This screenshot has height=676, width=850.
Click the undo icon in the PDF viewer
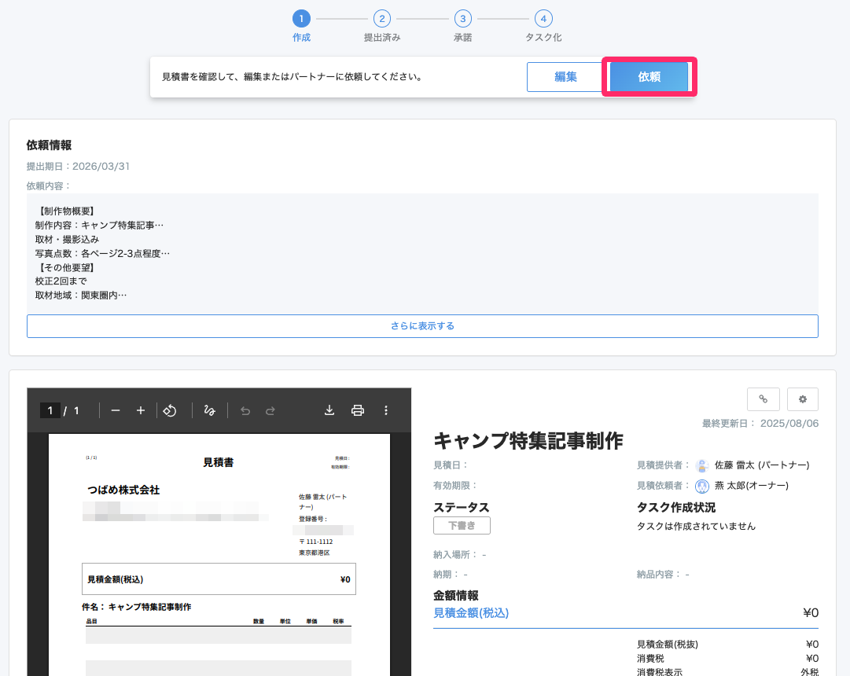[x=245, y=410]
